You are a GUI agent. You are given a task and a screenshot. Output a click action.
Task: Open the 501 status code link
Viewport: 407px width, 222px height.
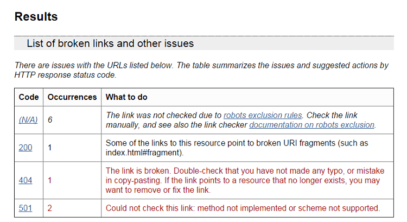click(26, 208)
